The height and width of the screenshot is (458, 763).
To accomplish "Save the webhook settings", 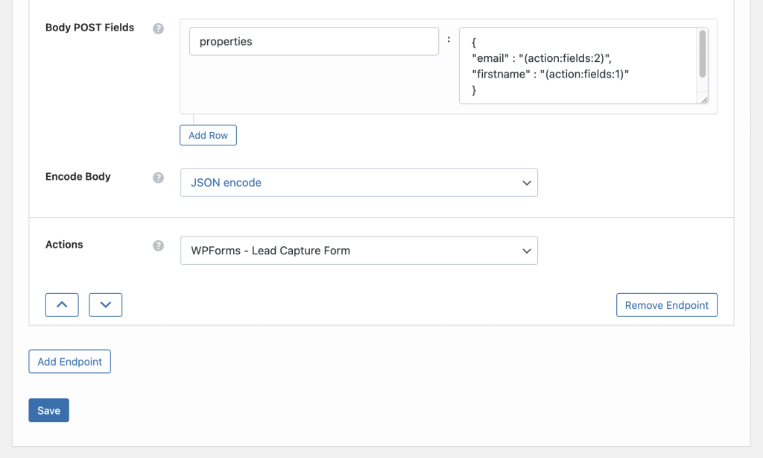I will tap(48, 410).
